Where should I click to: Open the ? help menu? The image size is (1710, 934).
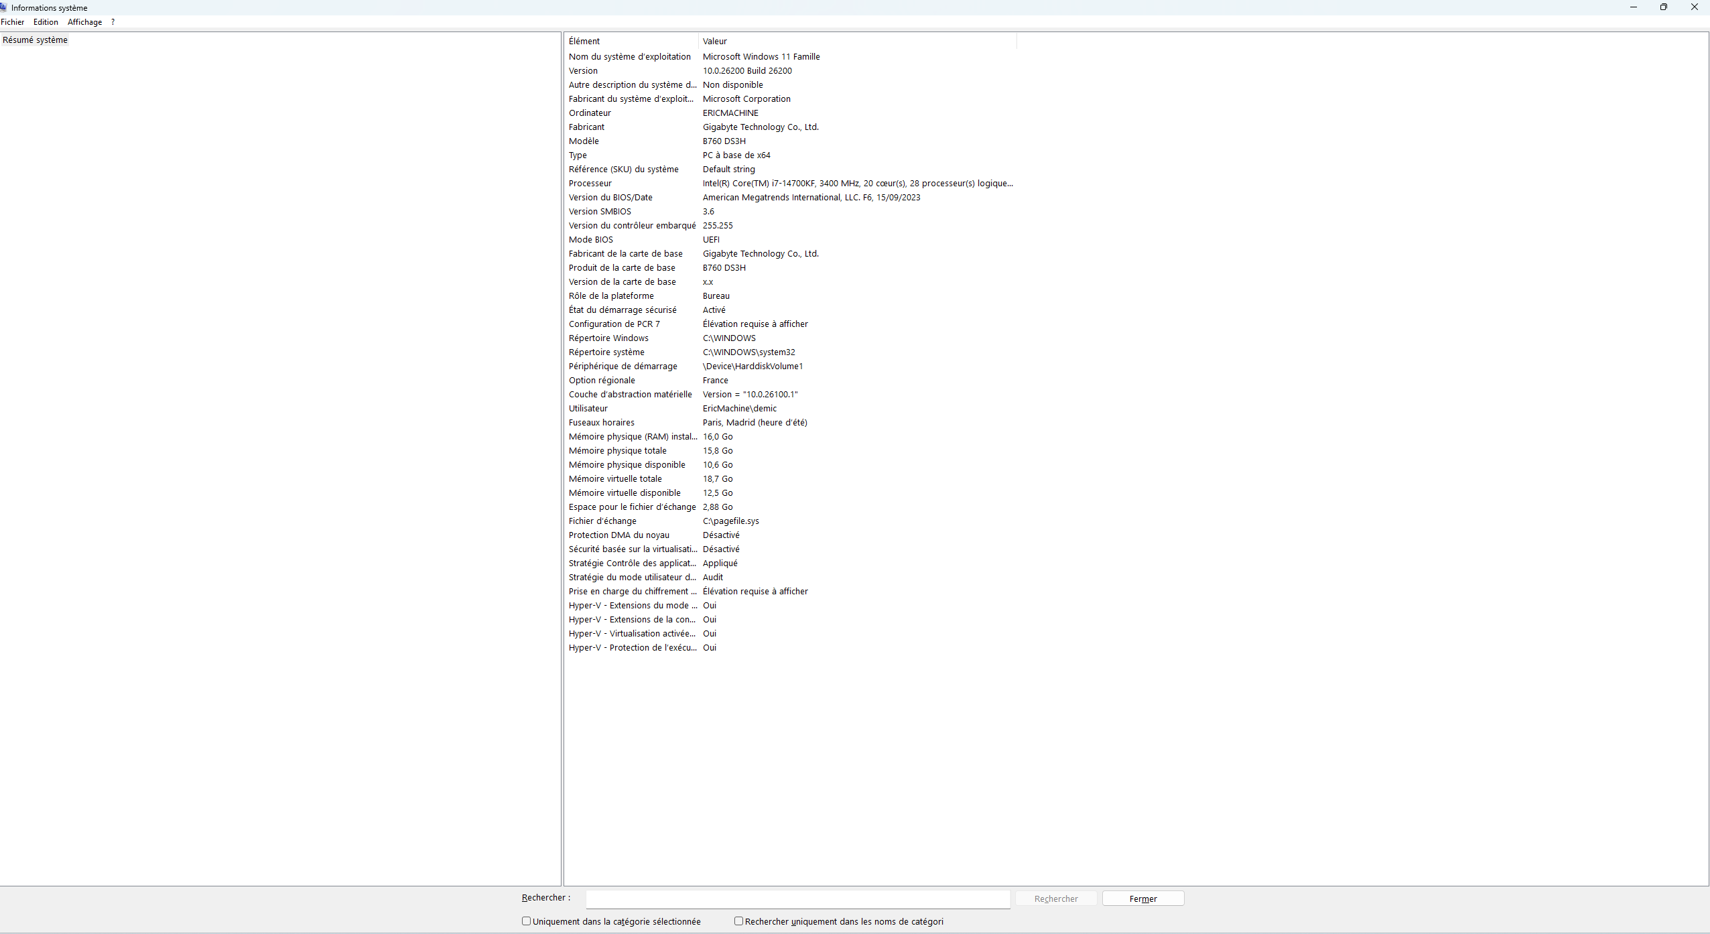[x=113, y=22]
